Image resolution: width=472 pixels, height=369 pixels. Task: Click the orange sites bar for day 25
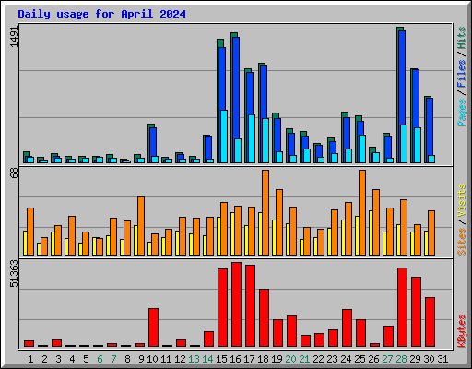(362, 212)
